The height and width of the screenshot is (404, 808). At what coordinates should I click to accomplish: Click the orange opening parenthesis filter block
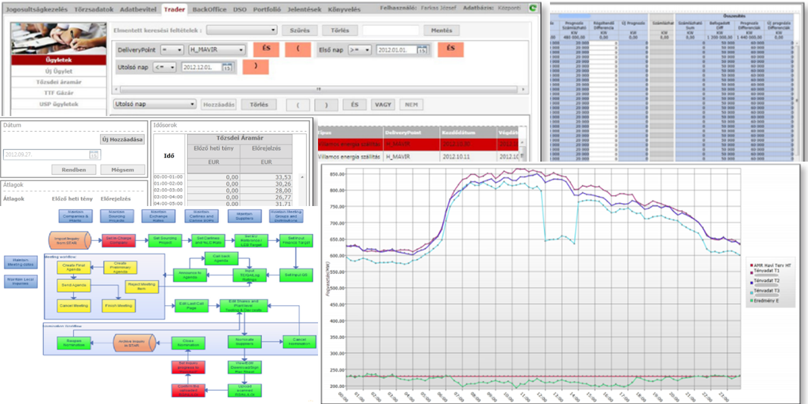(x=298, y=50)
